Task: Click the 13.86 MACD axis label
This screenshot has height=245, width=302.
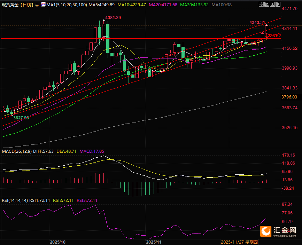Action: click(x=287, y=180)
